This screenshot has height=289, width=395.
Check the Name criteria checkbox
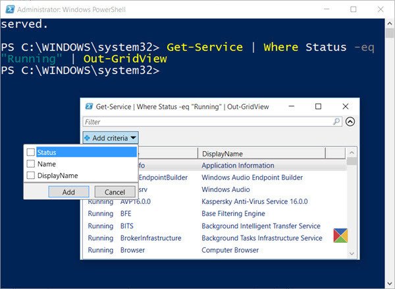click(31, 164)
